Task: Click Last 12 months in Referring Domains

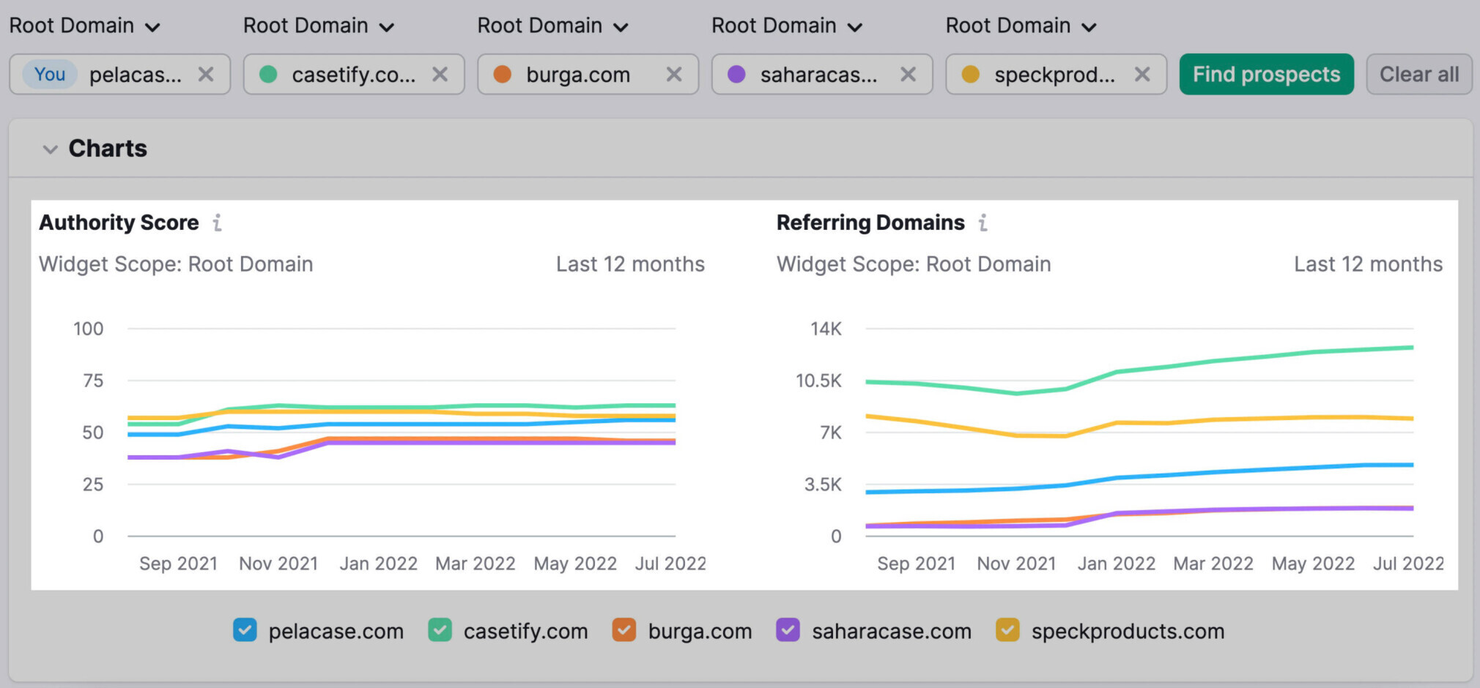Action: tap(1368, 263)
